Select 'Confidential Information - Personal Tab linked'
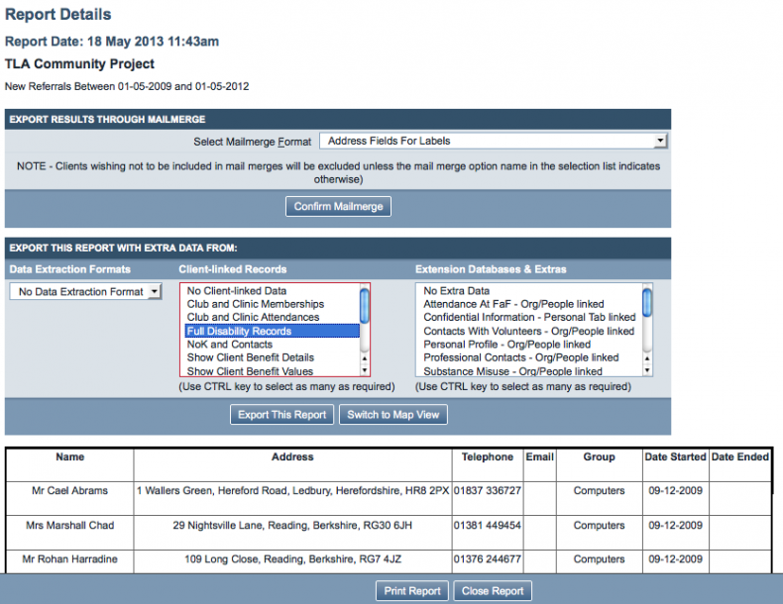 point(529,317)
